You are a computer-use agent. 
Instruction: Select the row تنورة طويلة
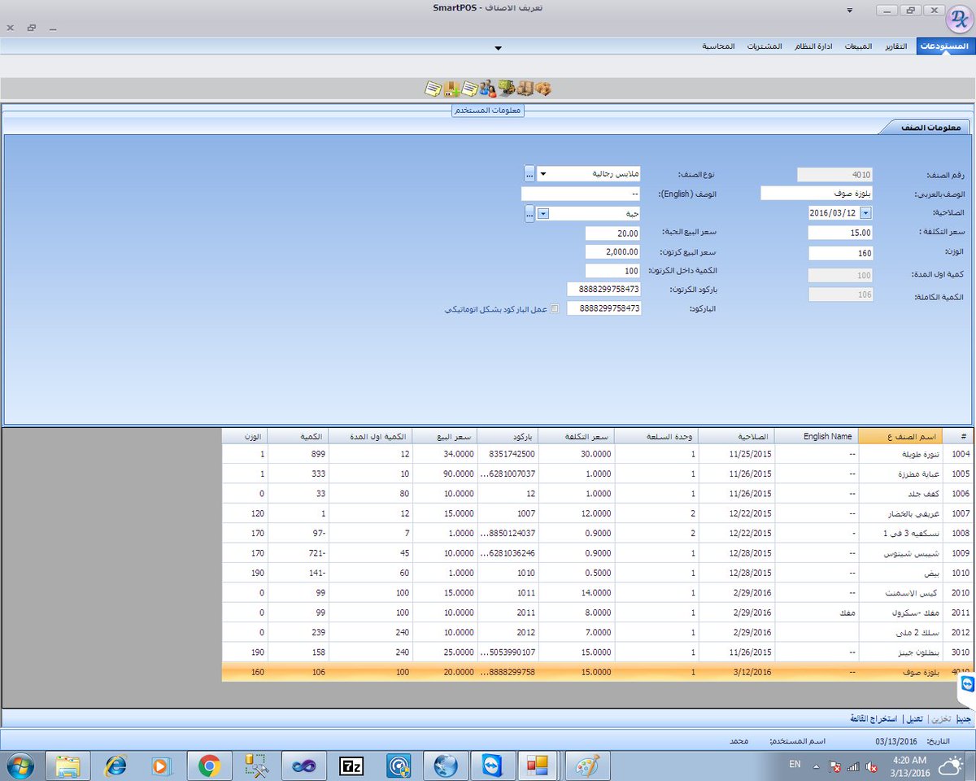pyautogui.click(x=598, y=454)
